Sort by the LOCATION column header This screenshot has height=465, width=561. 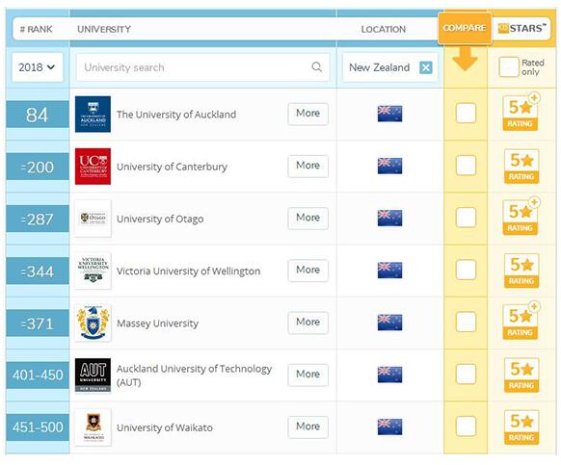click(x=384, y=29)
